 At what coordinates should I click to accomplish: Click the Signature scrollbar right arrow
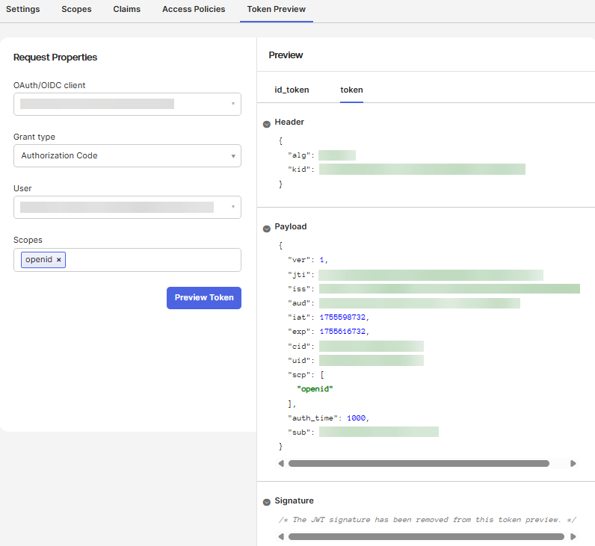click(x=573, y=536)
